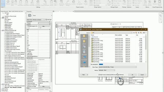Viewport: 164px width, 92px height.
Task: Open Dynamo Player
Action: click(159, 3)
